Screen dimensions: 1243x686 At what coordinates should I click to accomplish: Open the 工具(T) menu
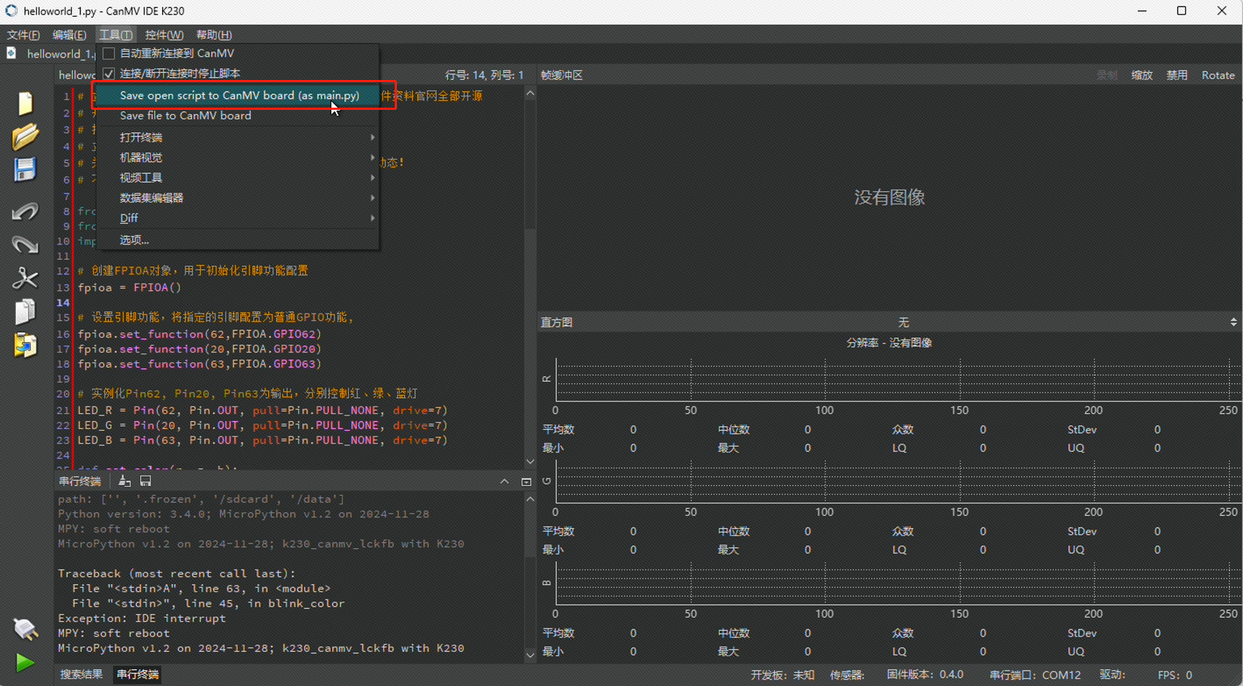(116, 35)
